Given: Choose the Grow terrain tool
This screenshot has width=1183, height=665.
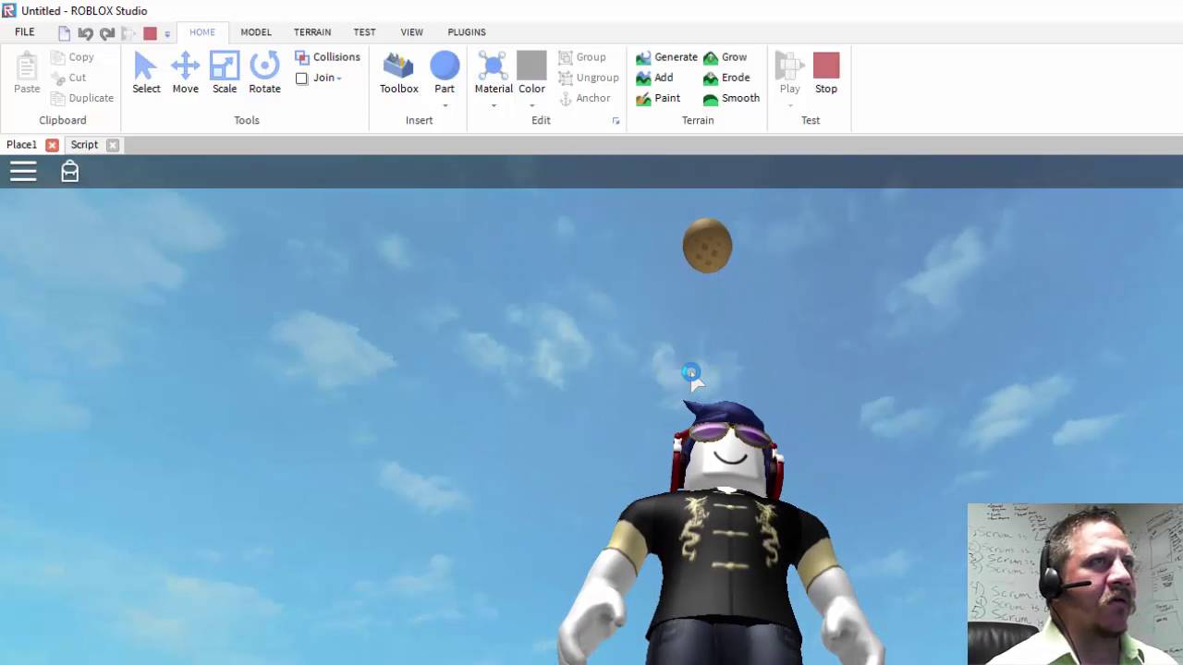Looking at the screenshot, I should (x=725, y=57).
